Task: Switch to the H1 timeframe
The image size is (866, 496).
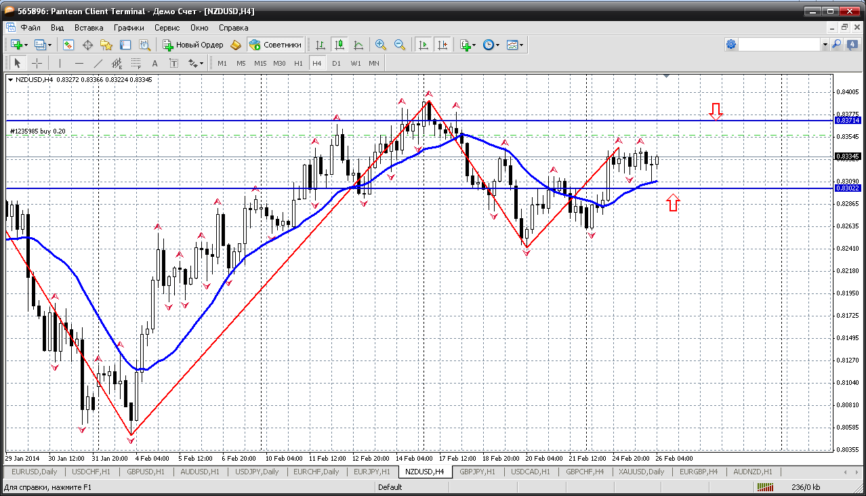Action: [298, 63]
